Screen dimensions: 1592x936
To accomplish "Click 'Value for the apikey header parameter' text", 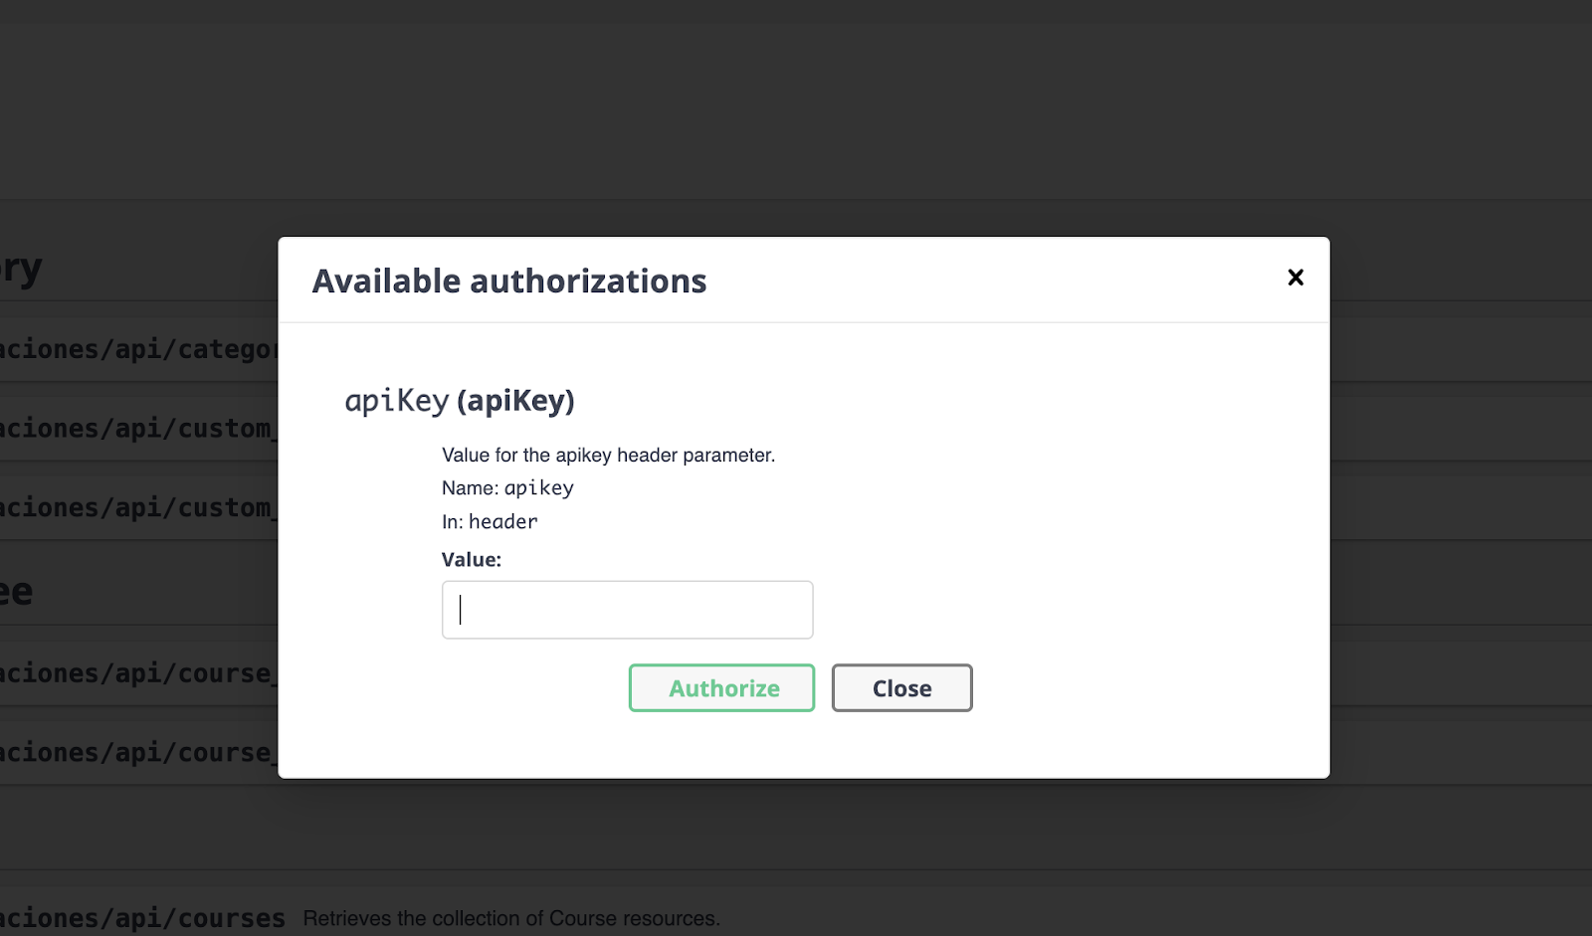I will [608, 456].
